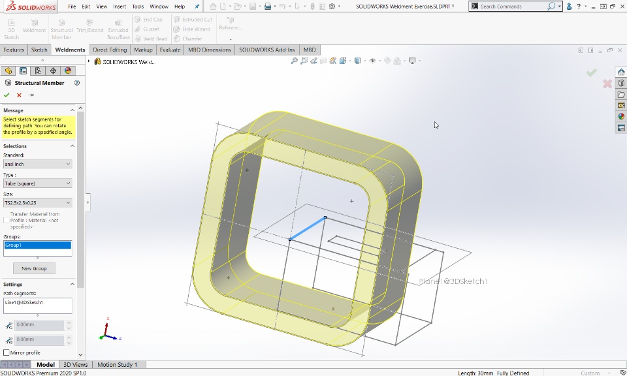Click the pushpin to keep PropertyManager visible
Image resolution: width=627 pixels, height=376 pixels.
coord(31,95)
